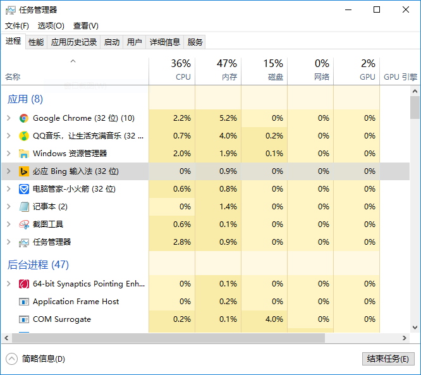Click the Synaptics Pointing red icon

tap(24, 284)
